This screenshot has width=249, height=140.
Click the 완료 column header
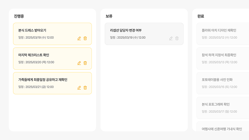201,16
